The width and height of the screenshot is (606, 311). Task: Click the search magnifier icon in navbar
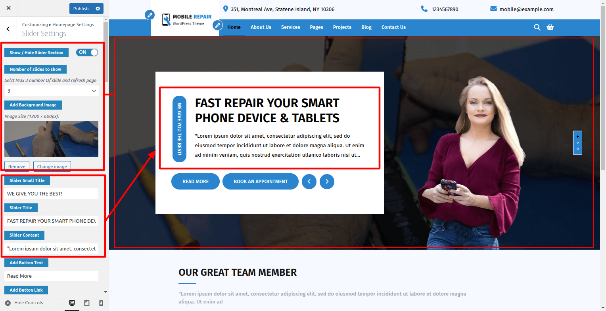(537, 27)
